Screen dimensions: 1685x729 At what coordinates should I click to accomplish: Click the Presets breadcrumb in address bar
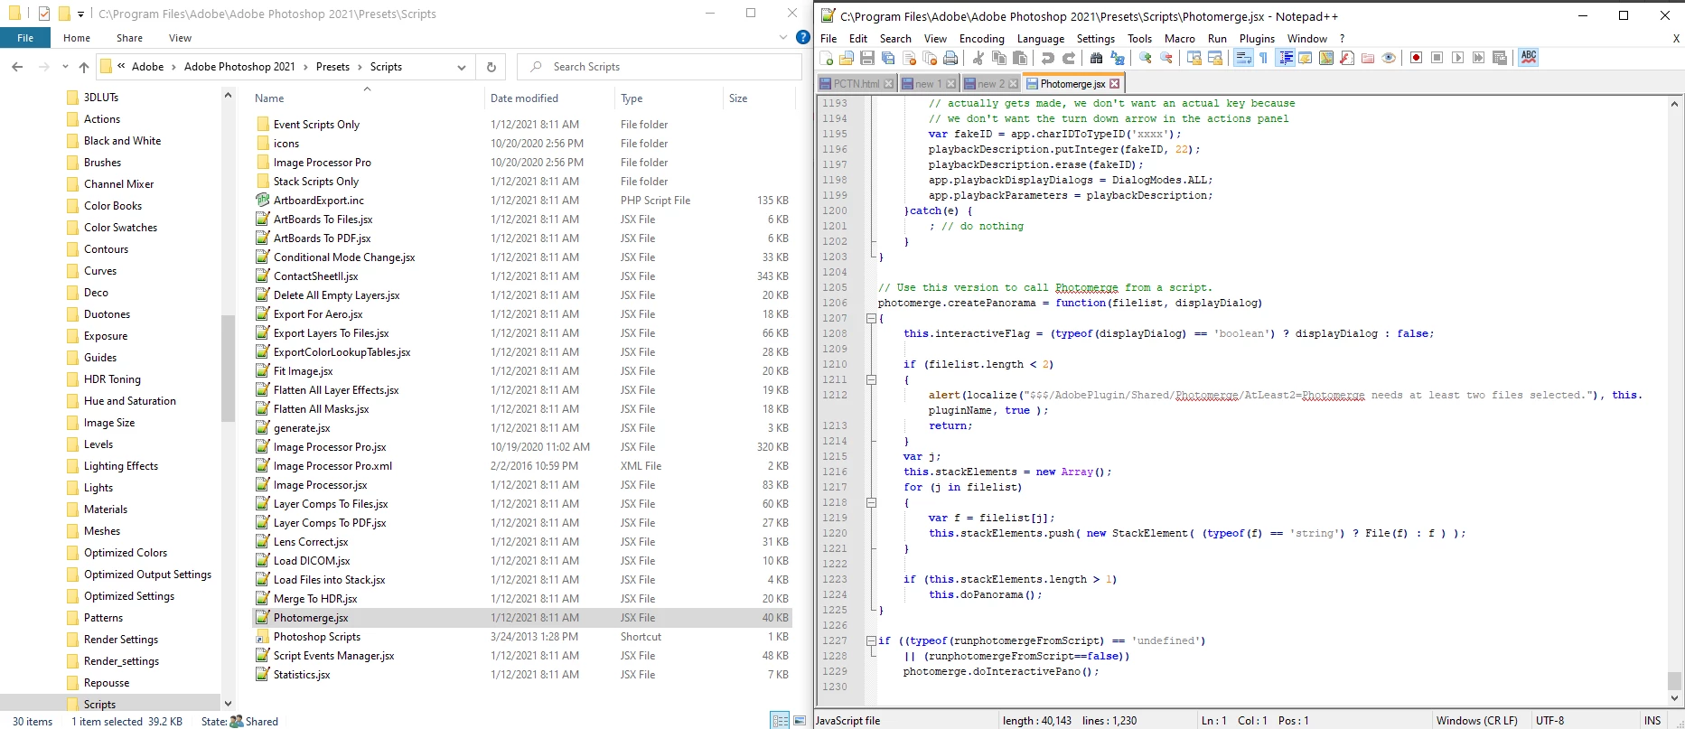(x=332, y=67)
